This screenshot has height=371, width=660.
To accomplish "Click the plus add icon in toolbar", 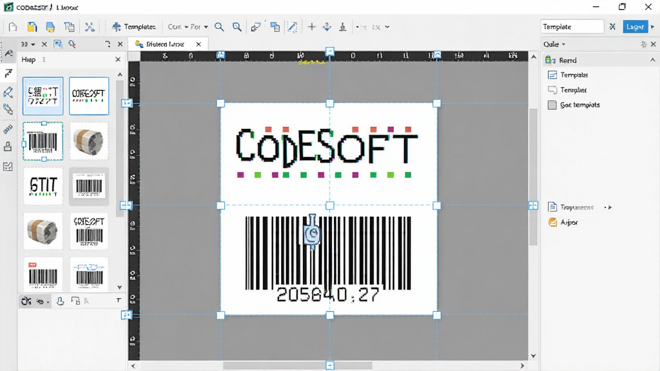I will click(311, 27).
